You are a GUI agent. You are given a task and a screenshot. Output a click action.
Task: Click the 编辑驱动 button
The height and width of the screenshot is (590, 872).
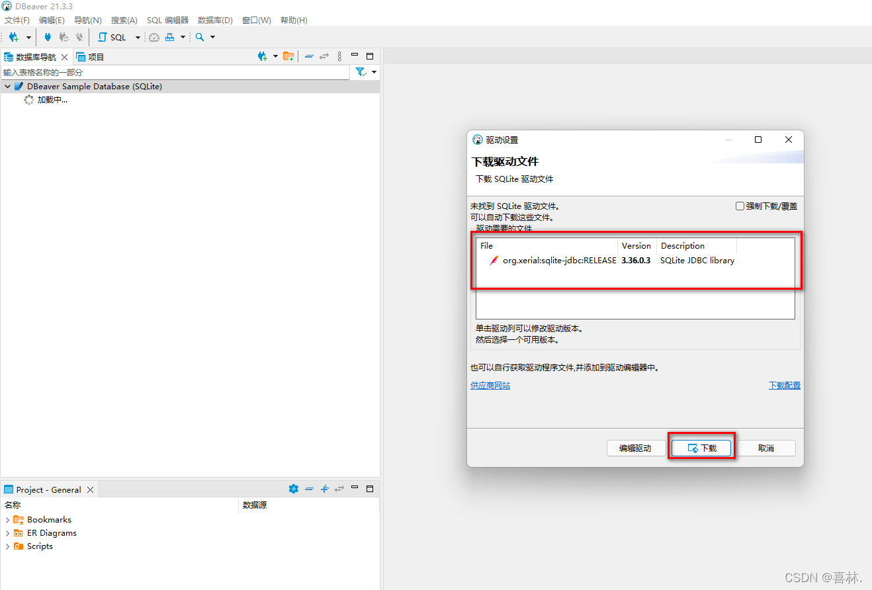pyautogui.click(x=636, y=448)
